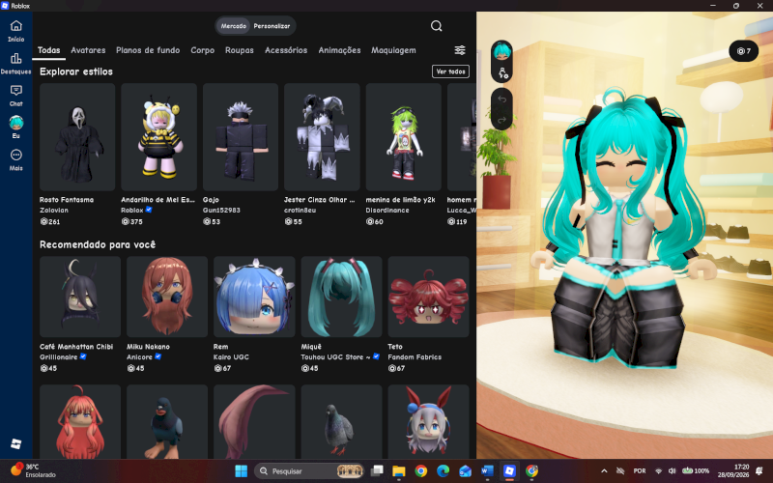Click creator link Touhou UGC Store
The image size is (773, 483).
point(335,356)
